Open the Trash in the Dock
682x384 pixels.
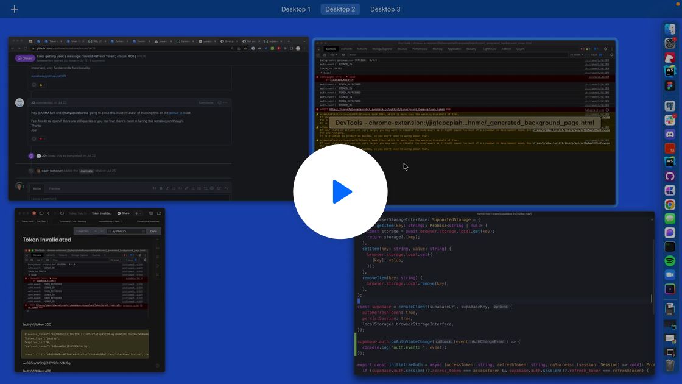[670, 366]
